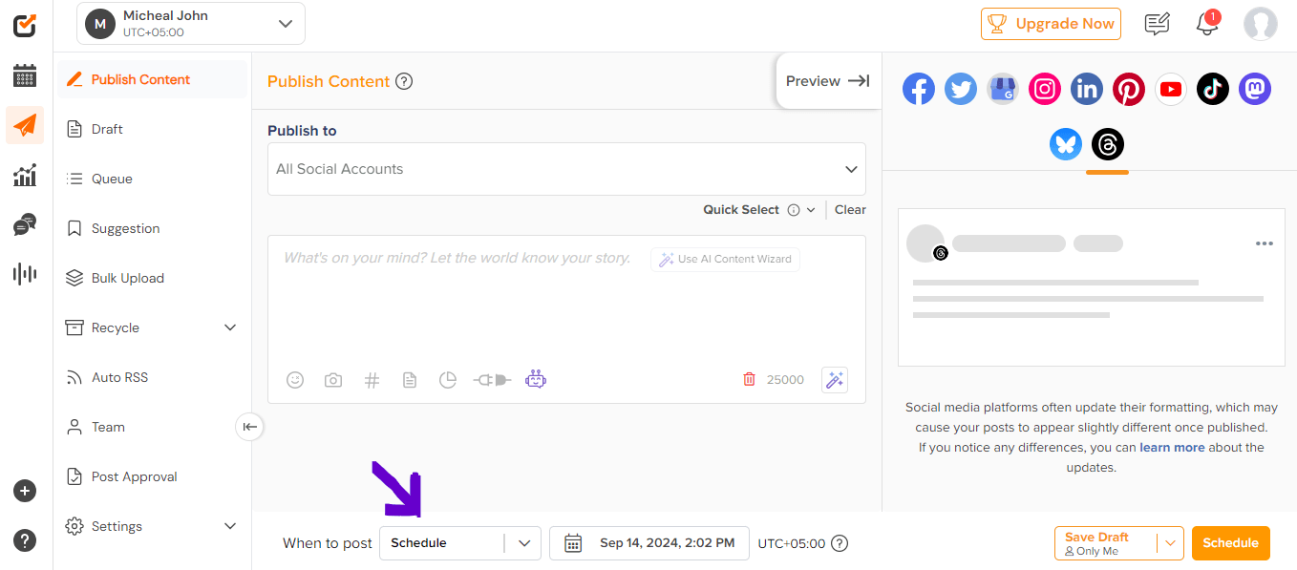The height and width of the screenshot is (570, 1297).
Task: Open Queue in sidebar
Action: pyautogui.click(x=152, y=179)
